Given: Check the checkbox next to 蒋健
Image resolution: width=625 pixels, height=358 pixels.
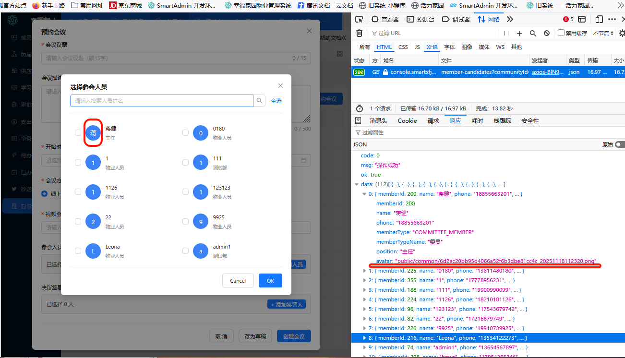Looking at the screenshot, I should pyautogui.click(x=78, y=133).
